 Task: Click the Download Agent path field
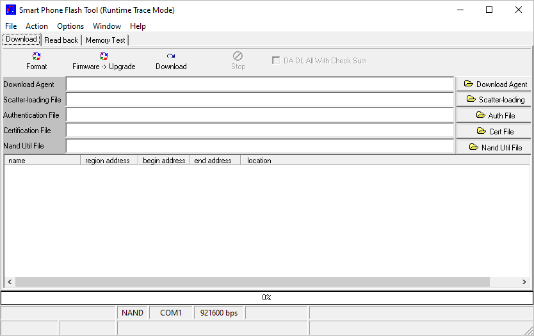(260, 84)
